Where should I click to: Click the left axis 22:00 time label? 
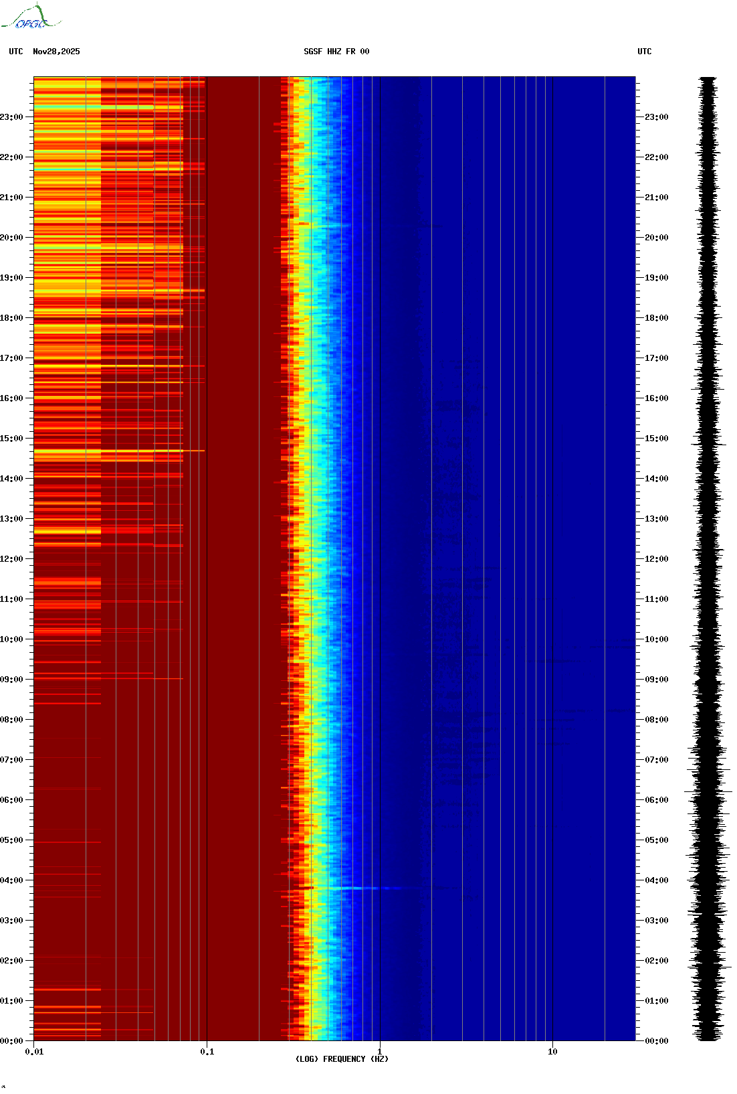11,157
